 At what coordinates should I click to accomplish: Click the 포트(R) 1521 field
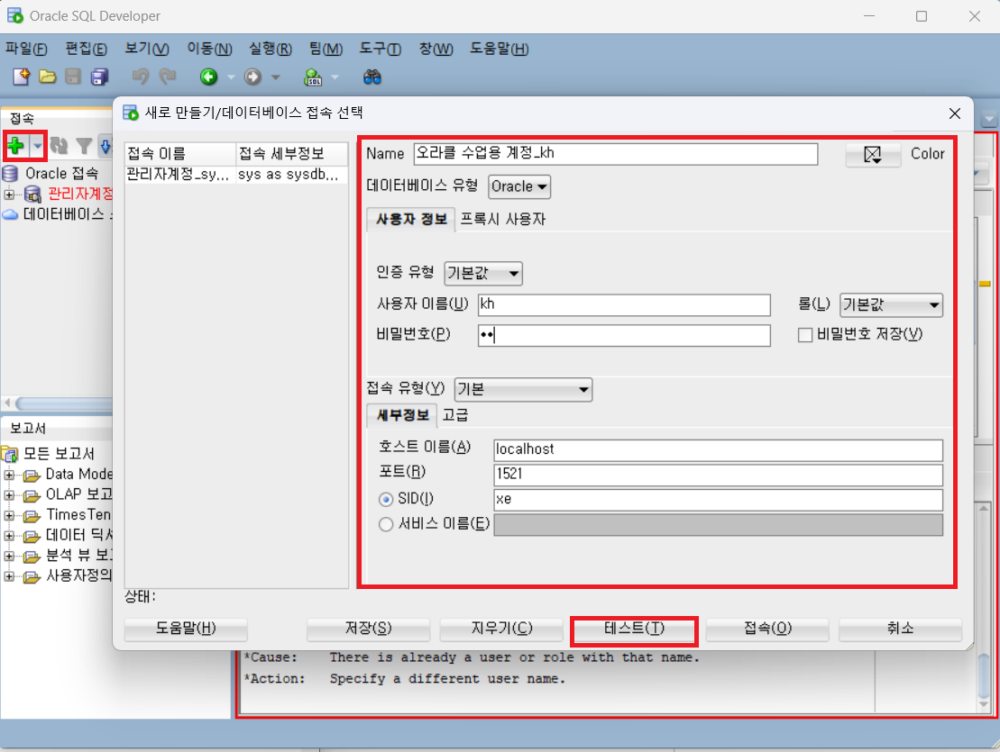coord(718,475)
